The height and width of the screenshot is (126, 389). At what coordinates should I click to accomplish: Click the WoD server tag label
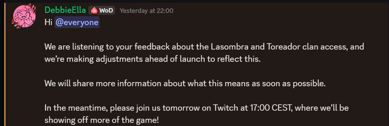[106, 11]
